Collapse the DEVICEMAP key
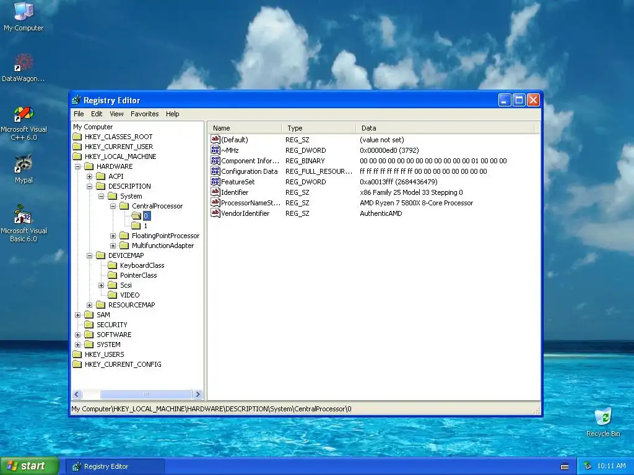The width and height of the screenshot is (634, 475). (x=89, y=255)
